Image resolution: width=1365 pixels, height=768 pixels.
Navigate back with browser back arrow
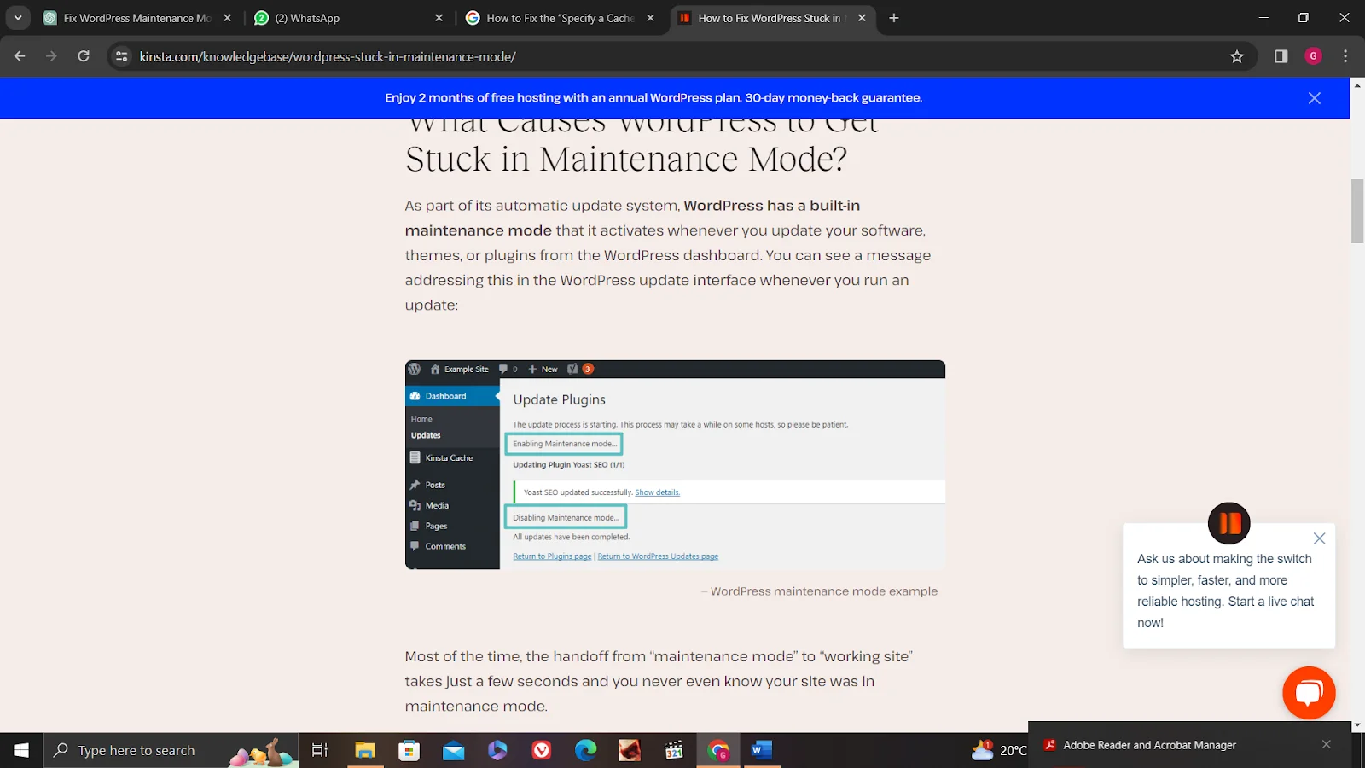(x=20, y=56)
